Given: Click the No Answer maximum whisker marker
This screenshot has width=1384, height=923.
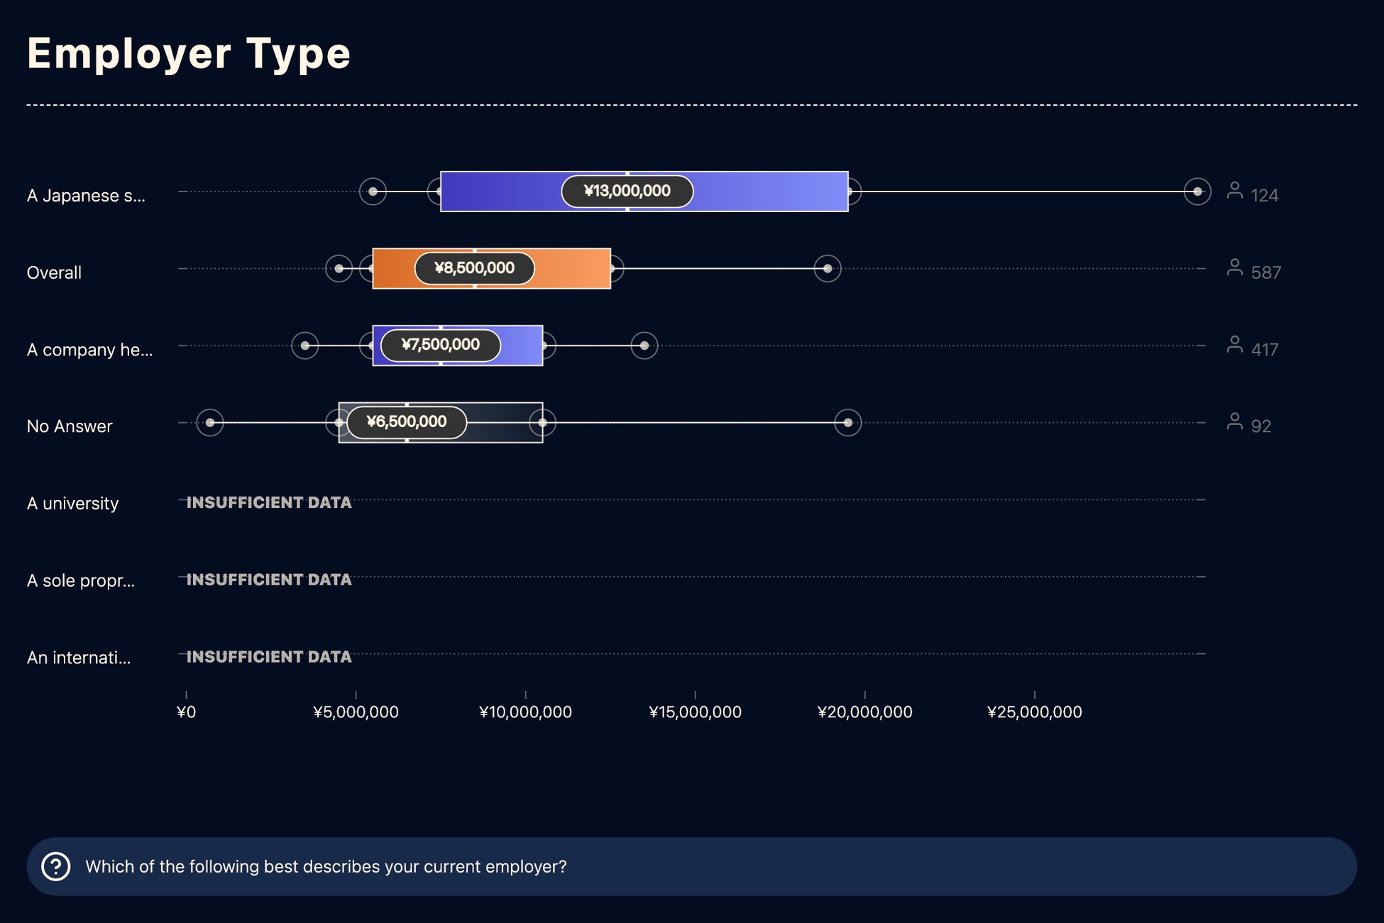Looking at the screenshot, I should [847, 423].
